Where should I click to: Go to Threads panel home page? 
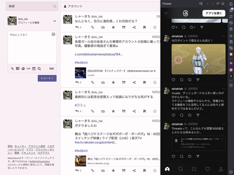pyautogui.click(x=223, y=4)
